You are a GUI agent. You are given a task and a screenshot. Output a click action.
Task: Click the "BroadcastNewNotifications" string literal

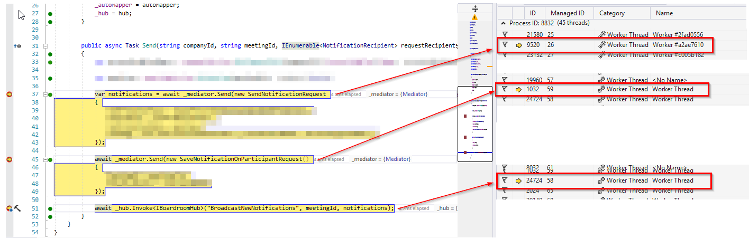[x=254, y=208]
